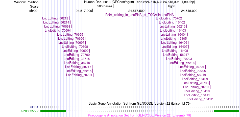The image size is (240, 117).
Task: Click the UPB1 gene label
Action: coord(34,107)
